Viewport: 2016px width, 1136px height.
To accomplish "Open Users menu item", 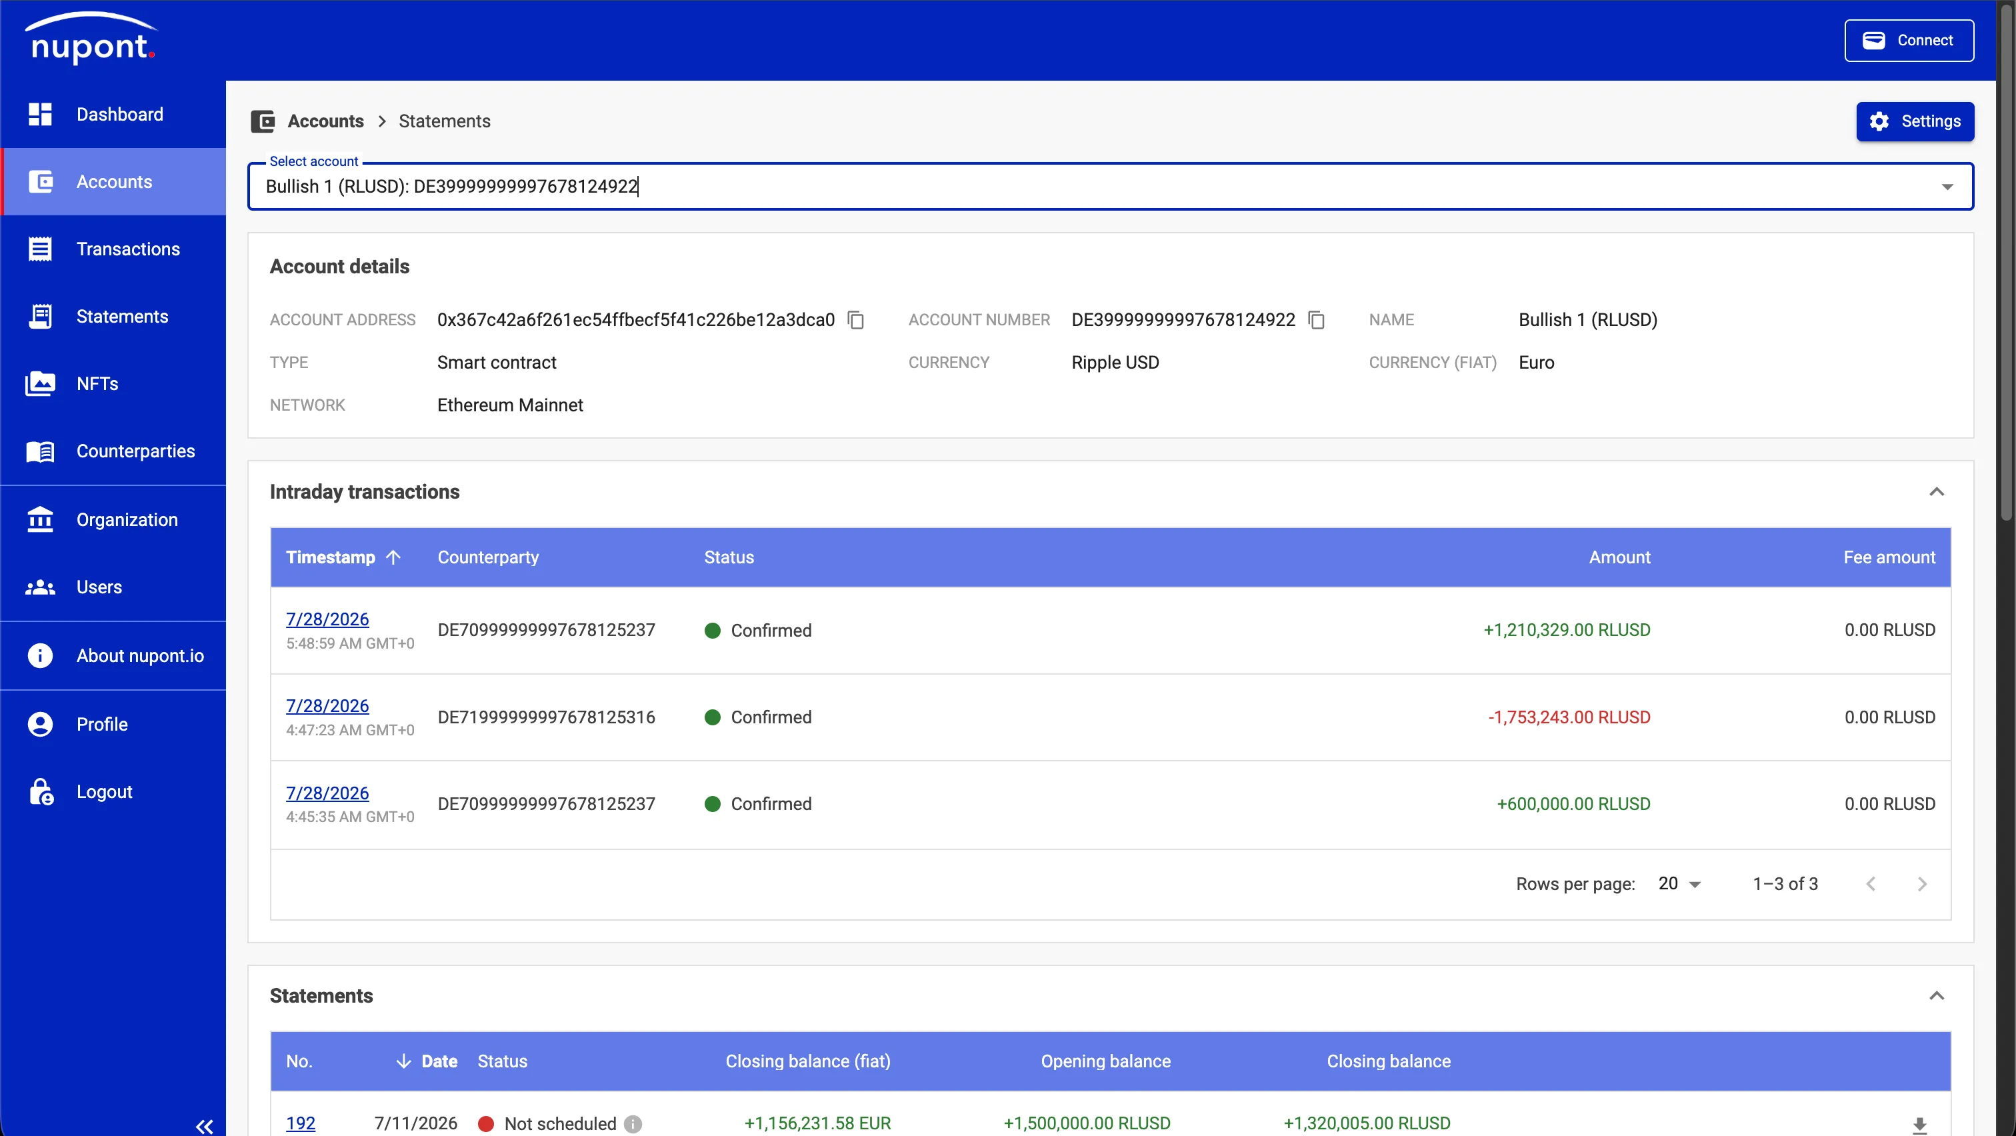I will click(113, 587).
